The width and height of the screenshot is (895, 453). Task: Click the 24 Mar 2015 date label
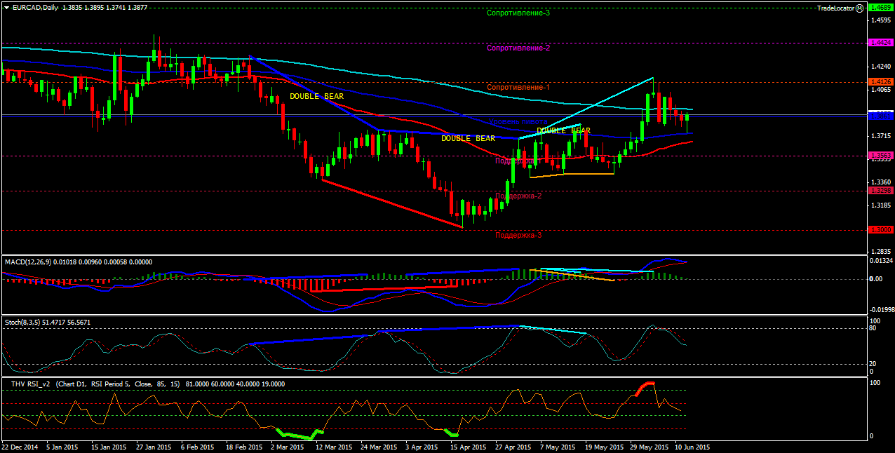[378, 447]
